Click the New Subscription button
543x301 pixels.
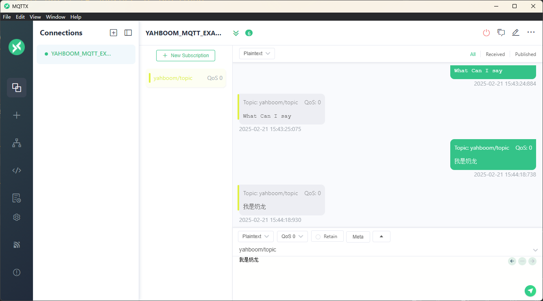click(185, 56)
